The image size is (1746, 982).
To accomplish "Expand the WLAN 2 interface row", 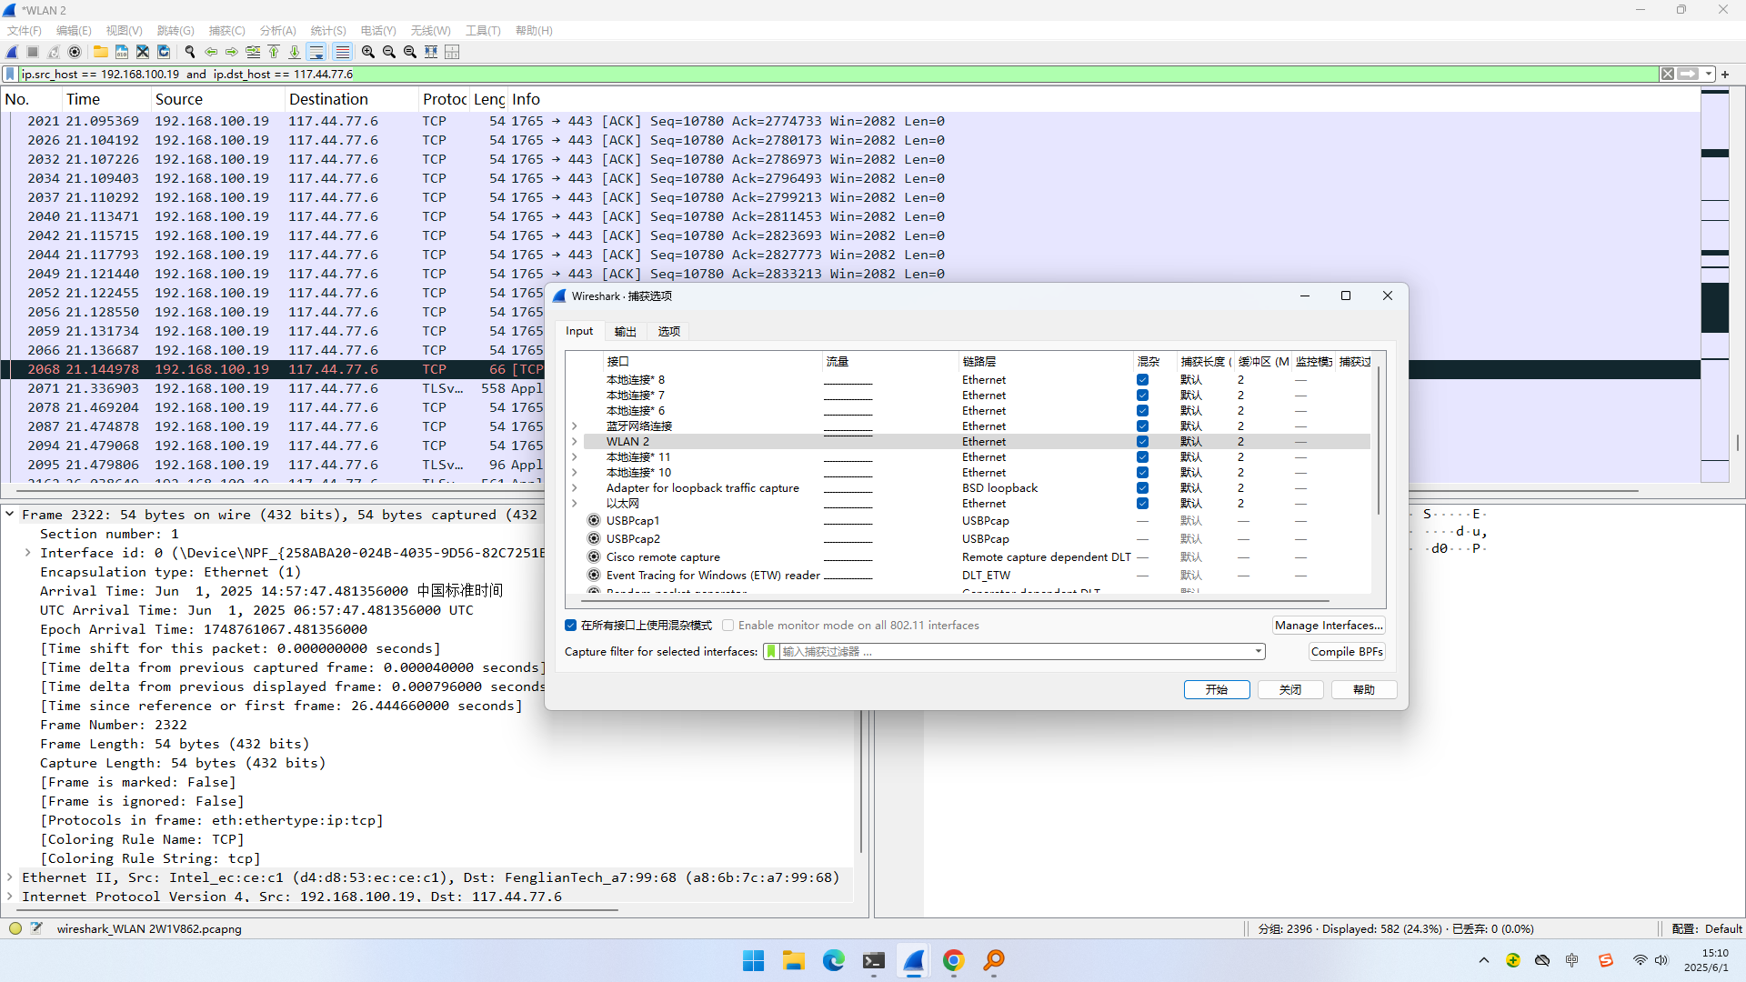I will [575, 442].
